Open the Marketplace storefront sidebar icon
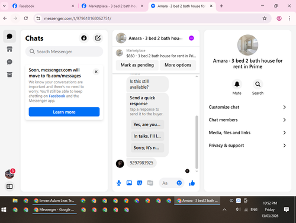Viewport: 296px width, 223px height. (x=9, y=49)
